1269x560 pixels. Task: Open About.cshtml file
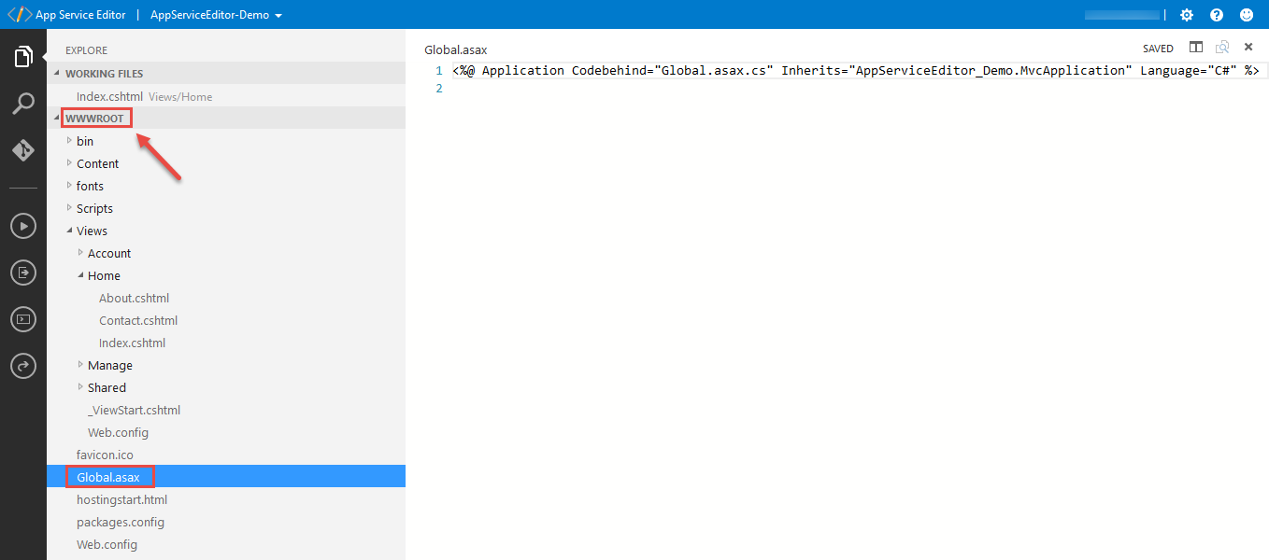134,298
